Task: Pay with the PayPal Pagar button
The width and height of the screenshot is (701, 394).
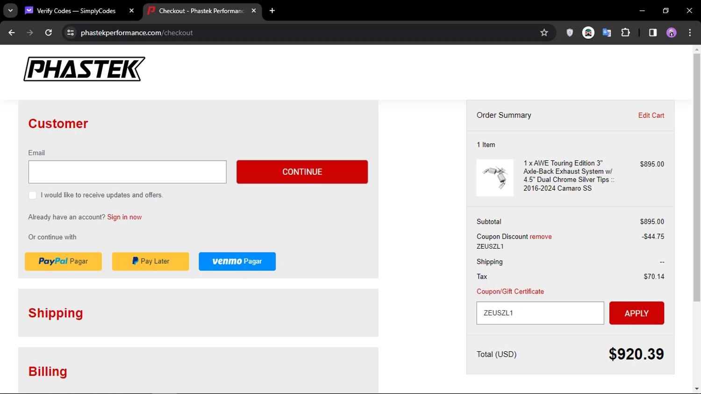Action: coord(63,261)
